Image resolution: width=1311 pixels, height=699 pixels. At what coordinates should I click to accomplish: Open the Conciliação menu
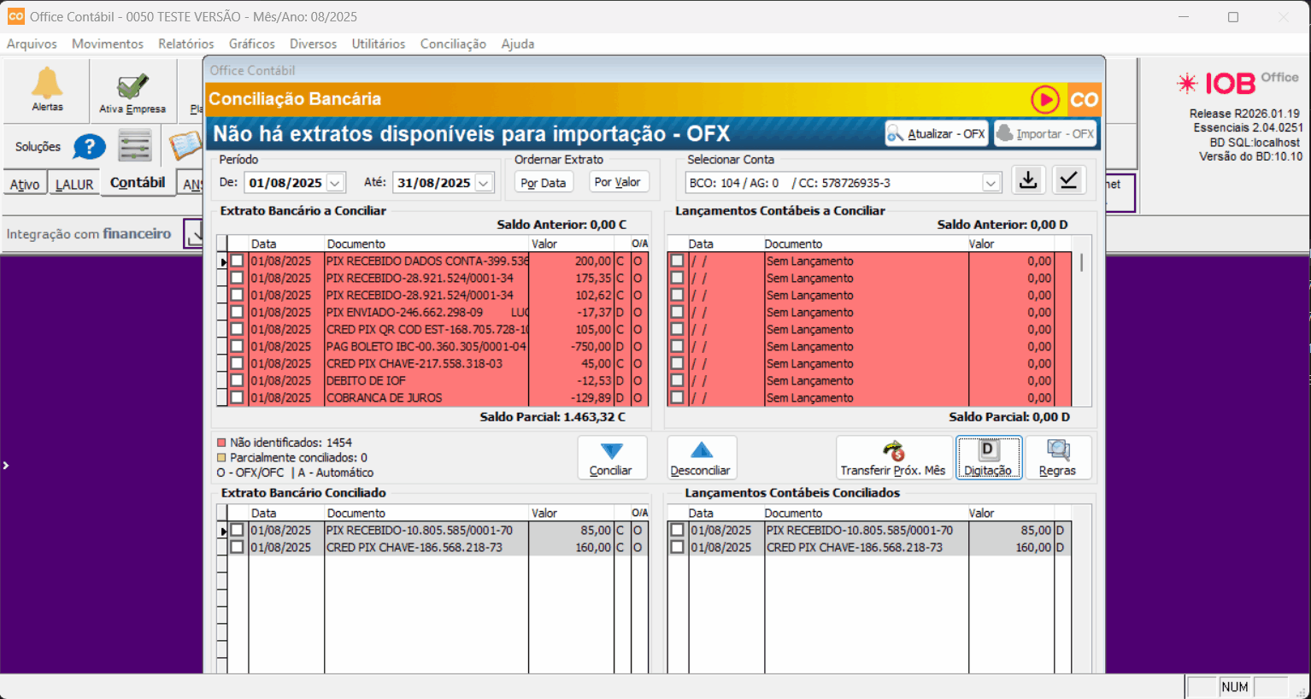[453, 44]
